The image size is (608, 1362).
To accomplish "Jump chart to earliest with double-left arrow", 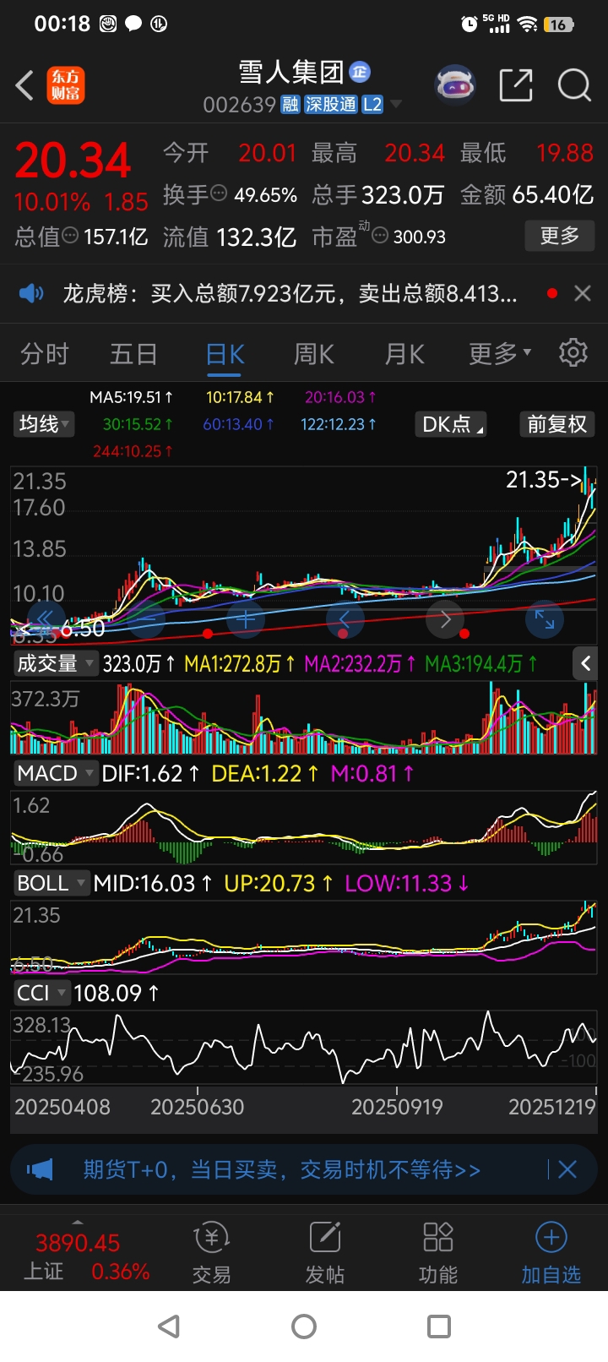I will (46, 619).
